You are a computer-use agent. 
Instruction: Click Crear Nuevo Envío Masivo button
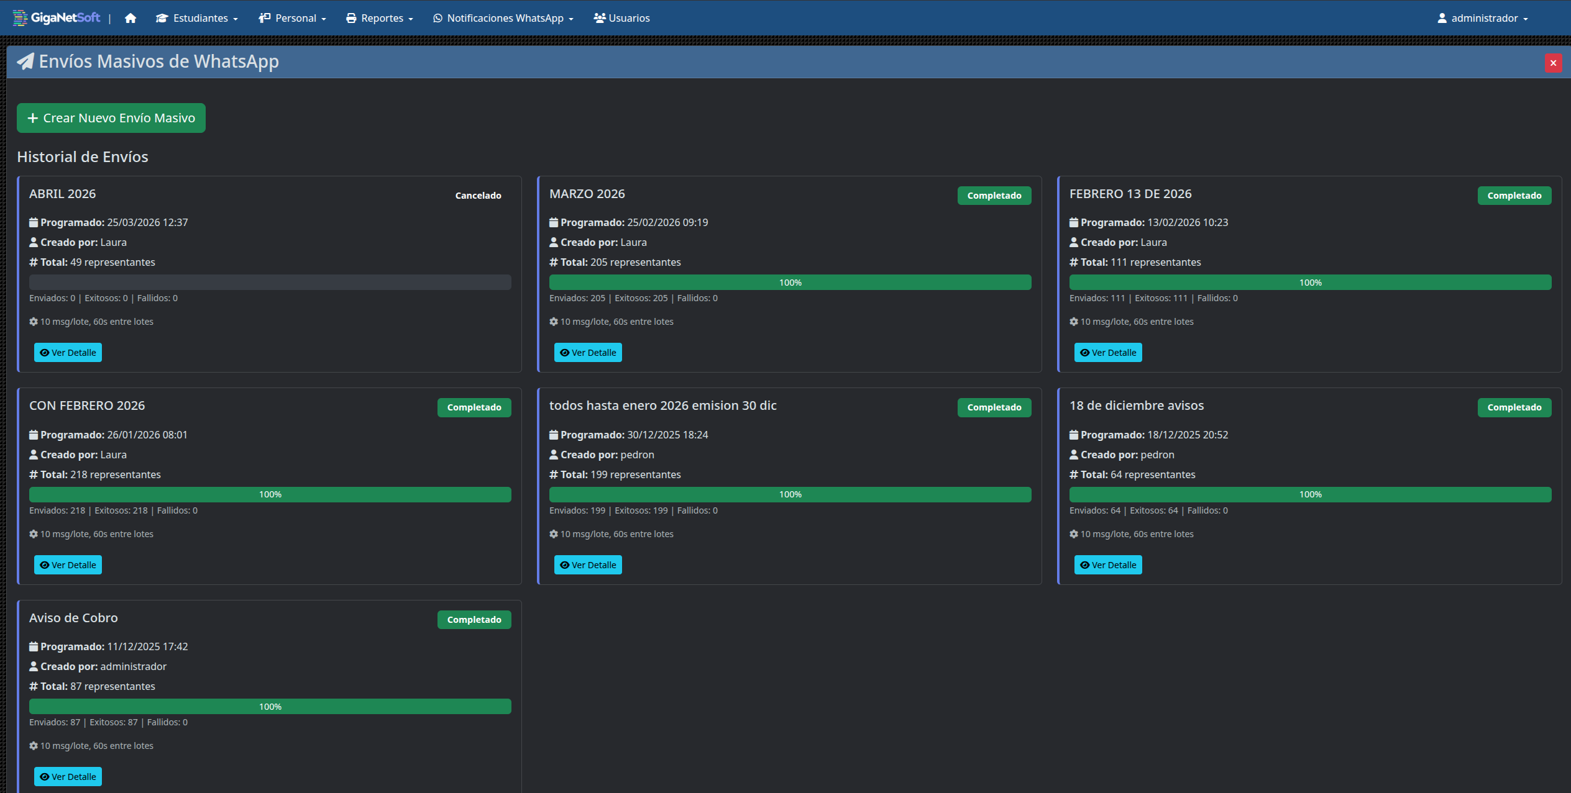[x=111, y=118]
